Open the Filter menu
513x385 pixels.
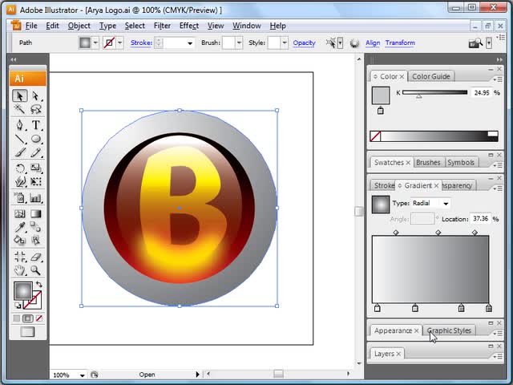[x=162, y=26]
